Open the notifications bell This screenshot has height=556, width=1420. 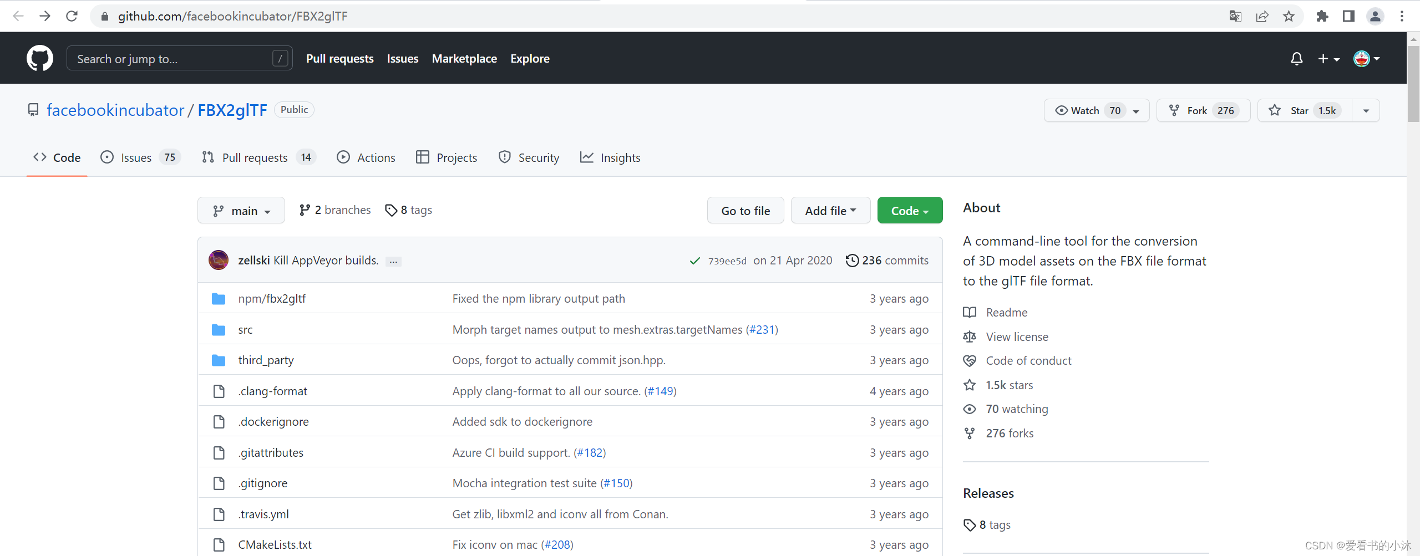coord(1296,59)
